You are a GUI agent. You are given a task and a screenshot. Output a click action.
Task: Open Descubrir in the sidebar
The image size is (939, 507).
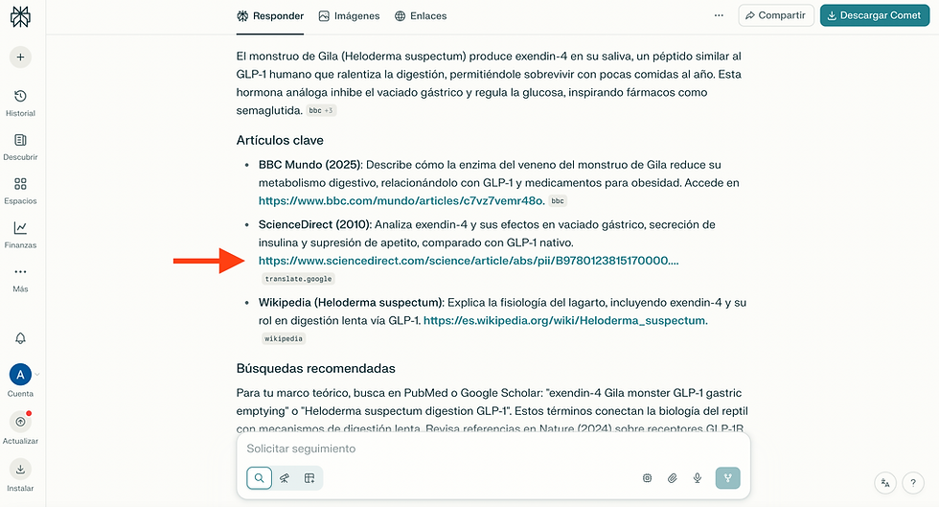(x=20, y=147)
